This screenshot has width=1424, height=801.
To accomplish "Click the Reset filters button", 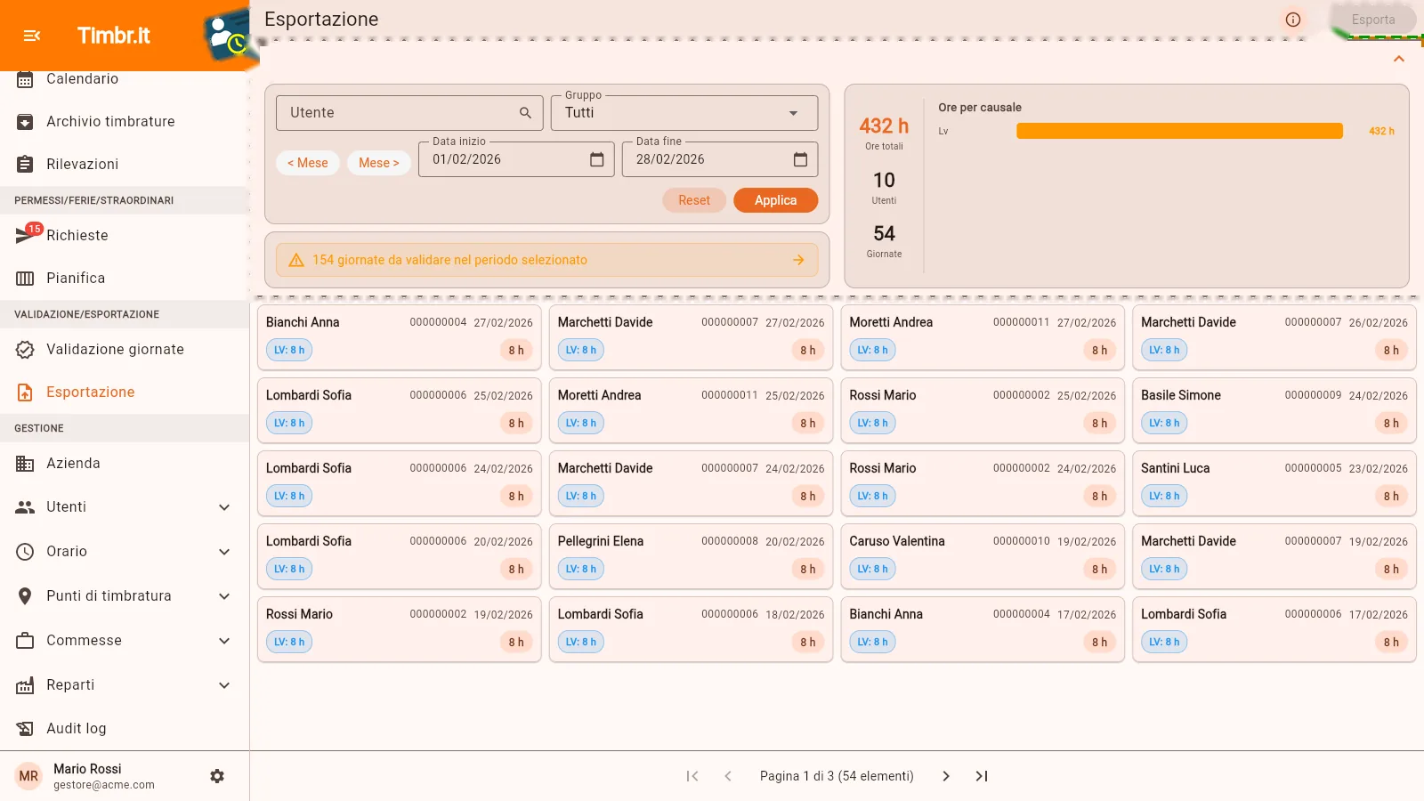I will [x=694, y=200].
